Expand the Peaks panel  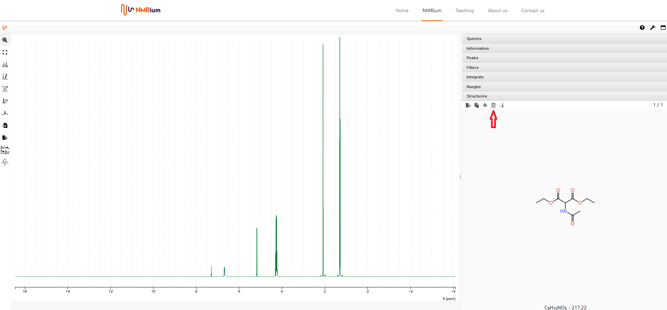click(472, 58)
